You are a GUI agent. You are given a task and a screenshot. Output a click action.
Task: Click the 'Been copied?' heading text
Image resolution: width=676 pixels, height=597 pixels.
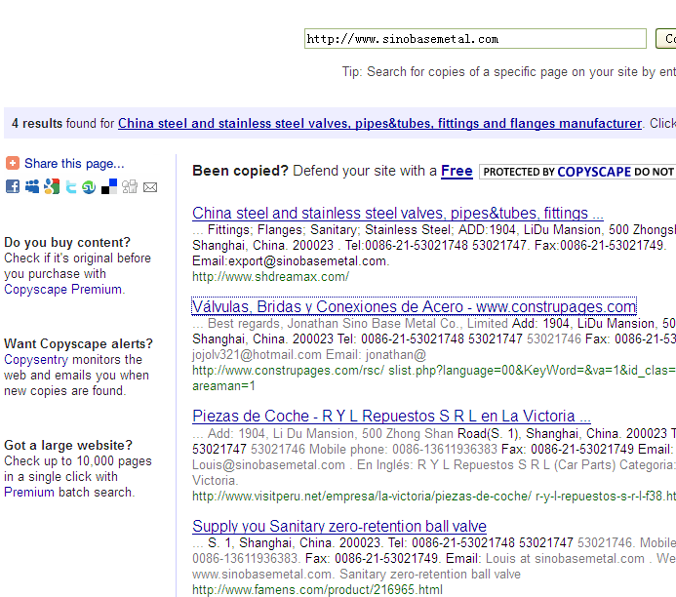240,171
